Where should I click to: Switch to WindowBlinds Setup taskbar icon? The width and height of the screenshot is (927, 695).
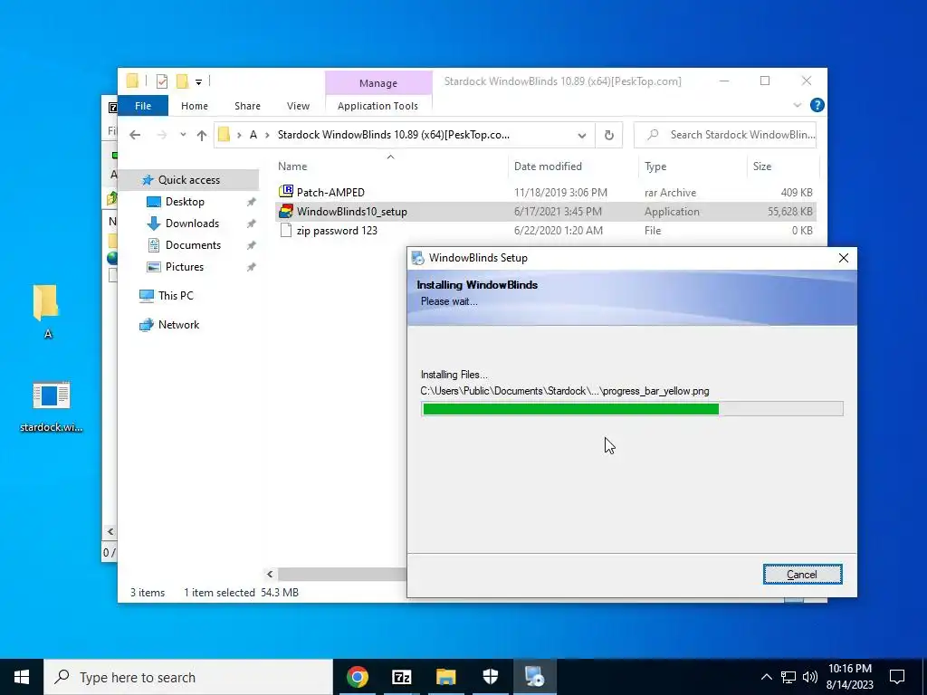(534, 677)
